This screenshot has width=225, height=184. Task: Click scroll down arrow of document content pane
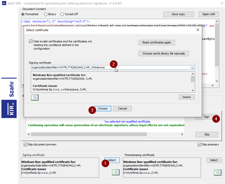(217, 81)
